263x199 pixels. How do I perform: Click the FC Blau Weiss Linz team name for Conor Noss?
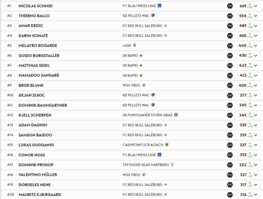(x=139, y=155)
